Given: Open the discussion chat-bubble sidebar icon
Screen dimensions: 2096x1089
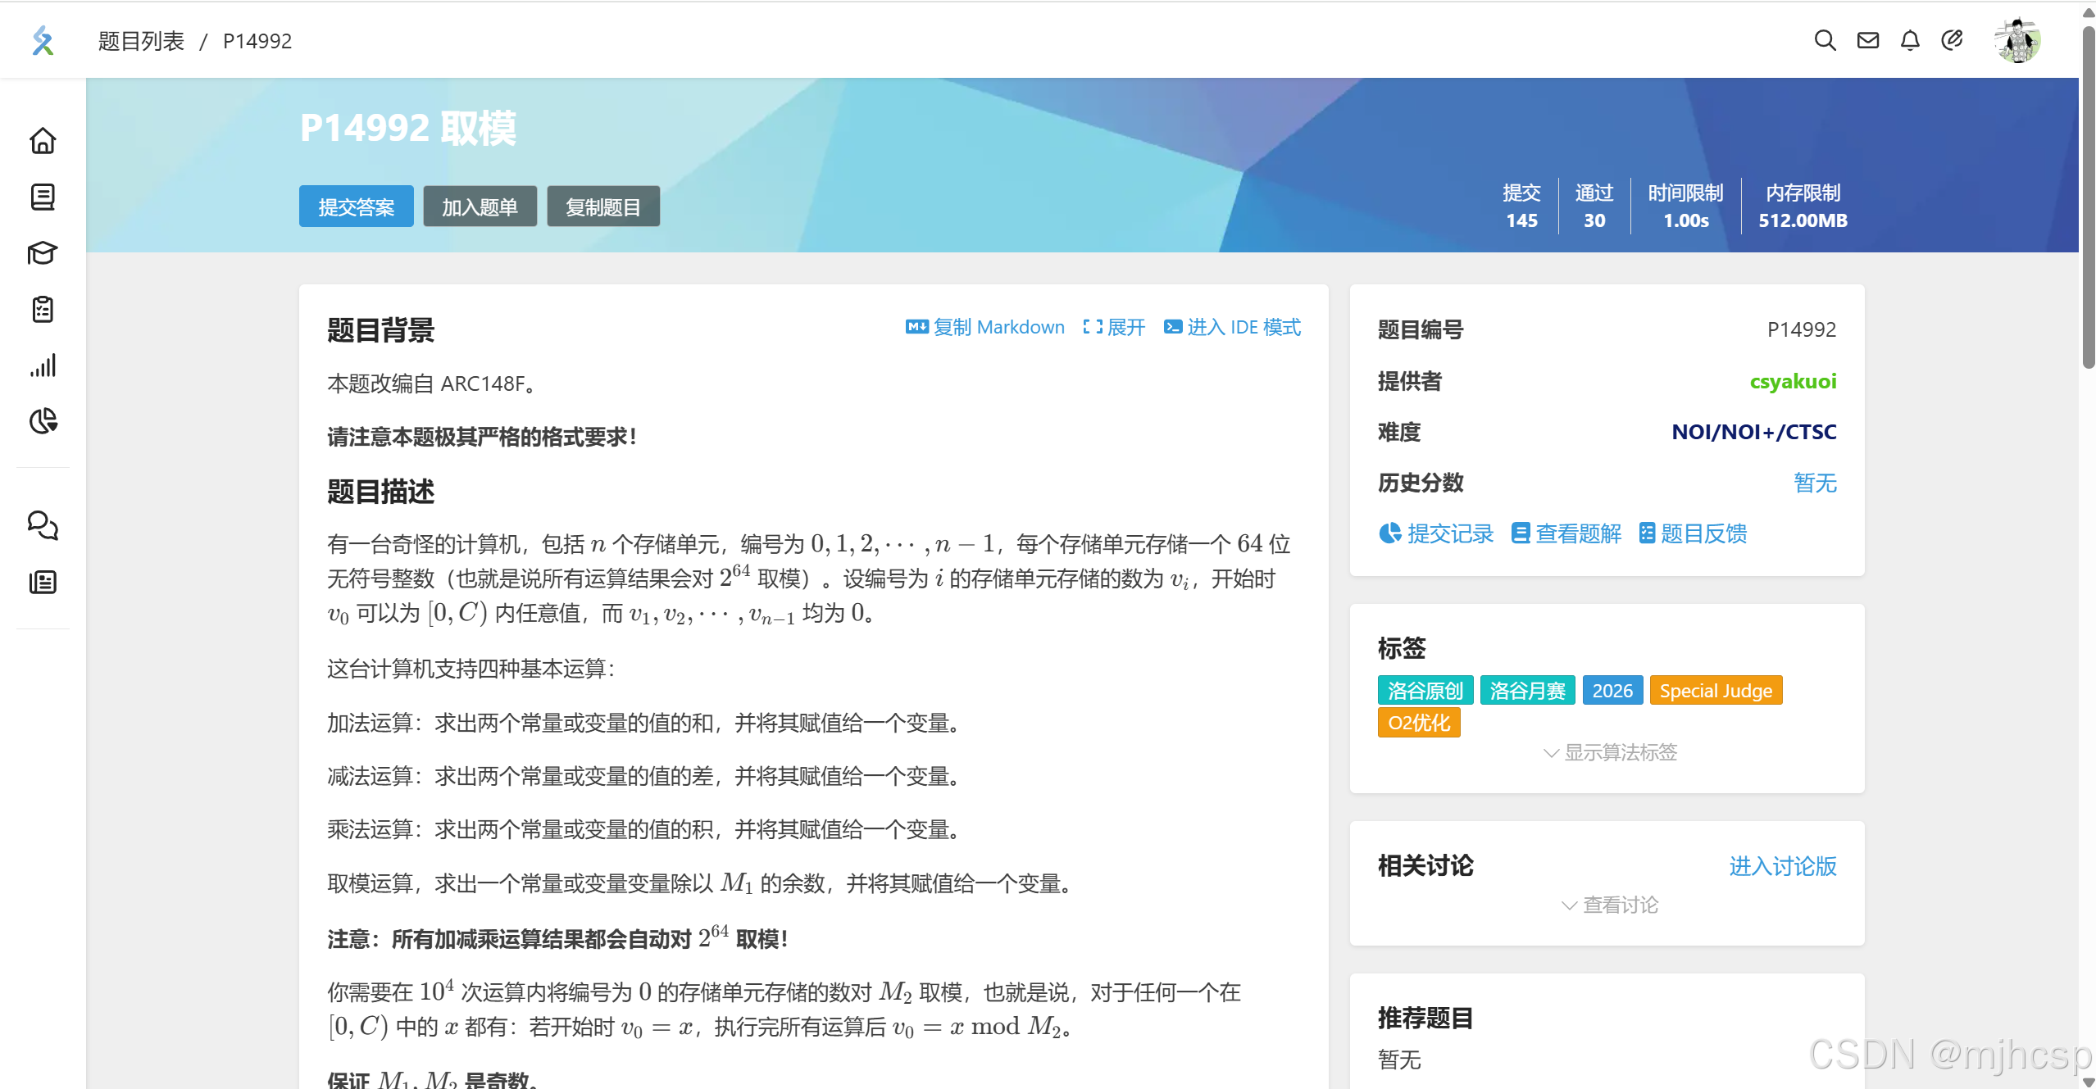Looking at the screenshot, I should (43, 525).
